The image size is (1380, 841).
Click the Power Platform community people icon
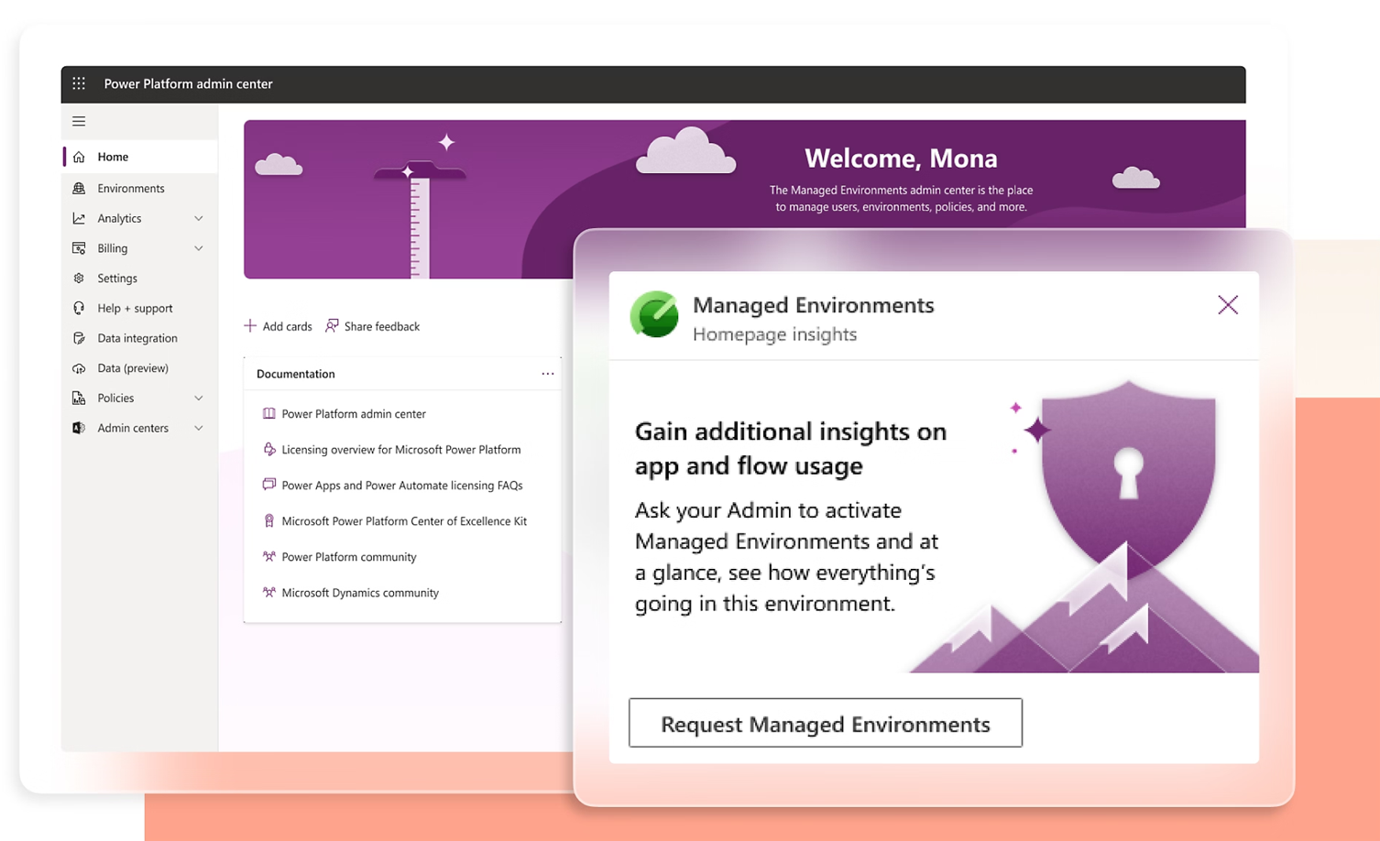click(268, 556)
